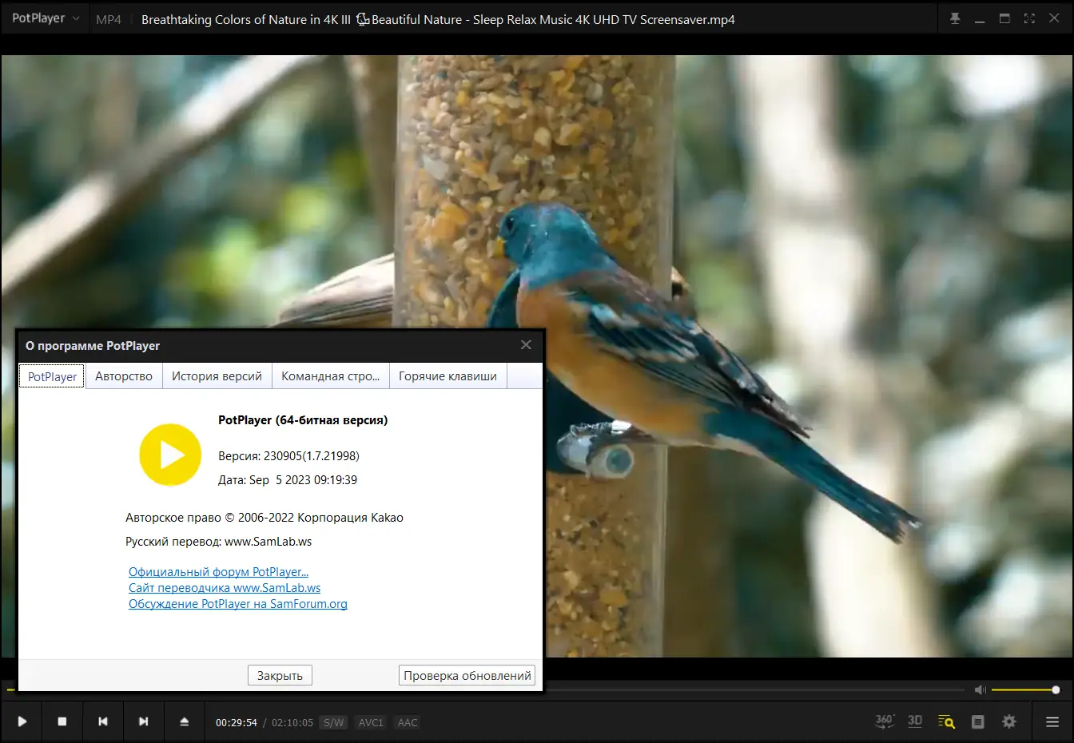Select the PotPlayer tab in About dialog

tap(52, 376)
